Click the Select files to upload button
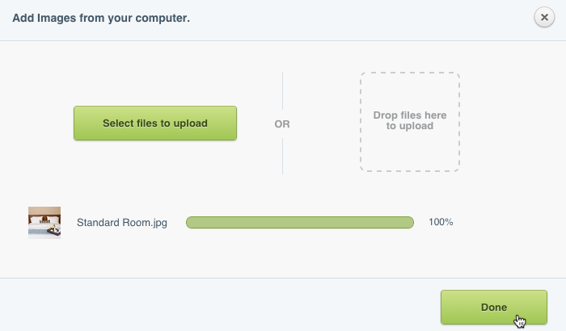This screenshot has height=331, width=566. [x=155, y=124]
